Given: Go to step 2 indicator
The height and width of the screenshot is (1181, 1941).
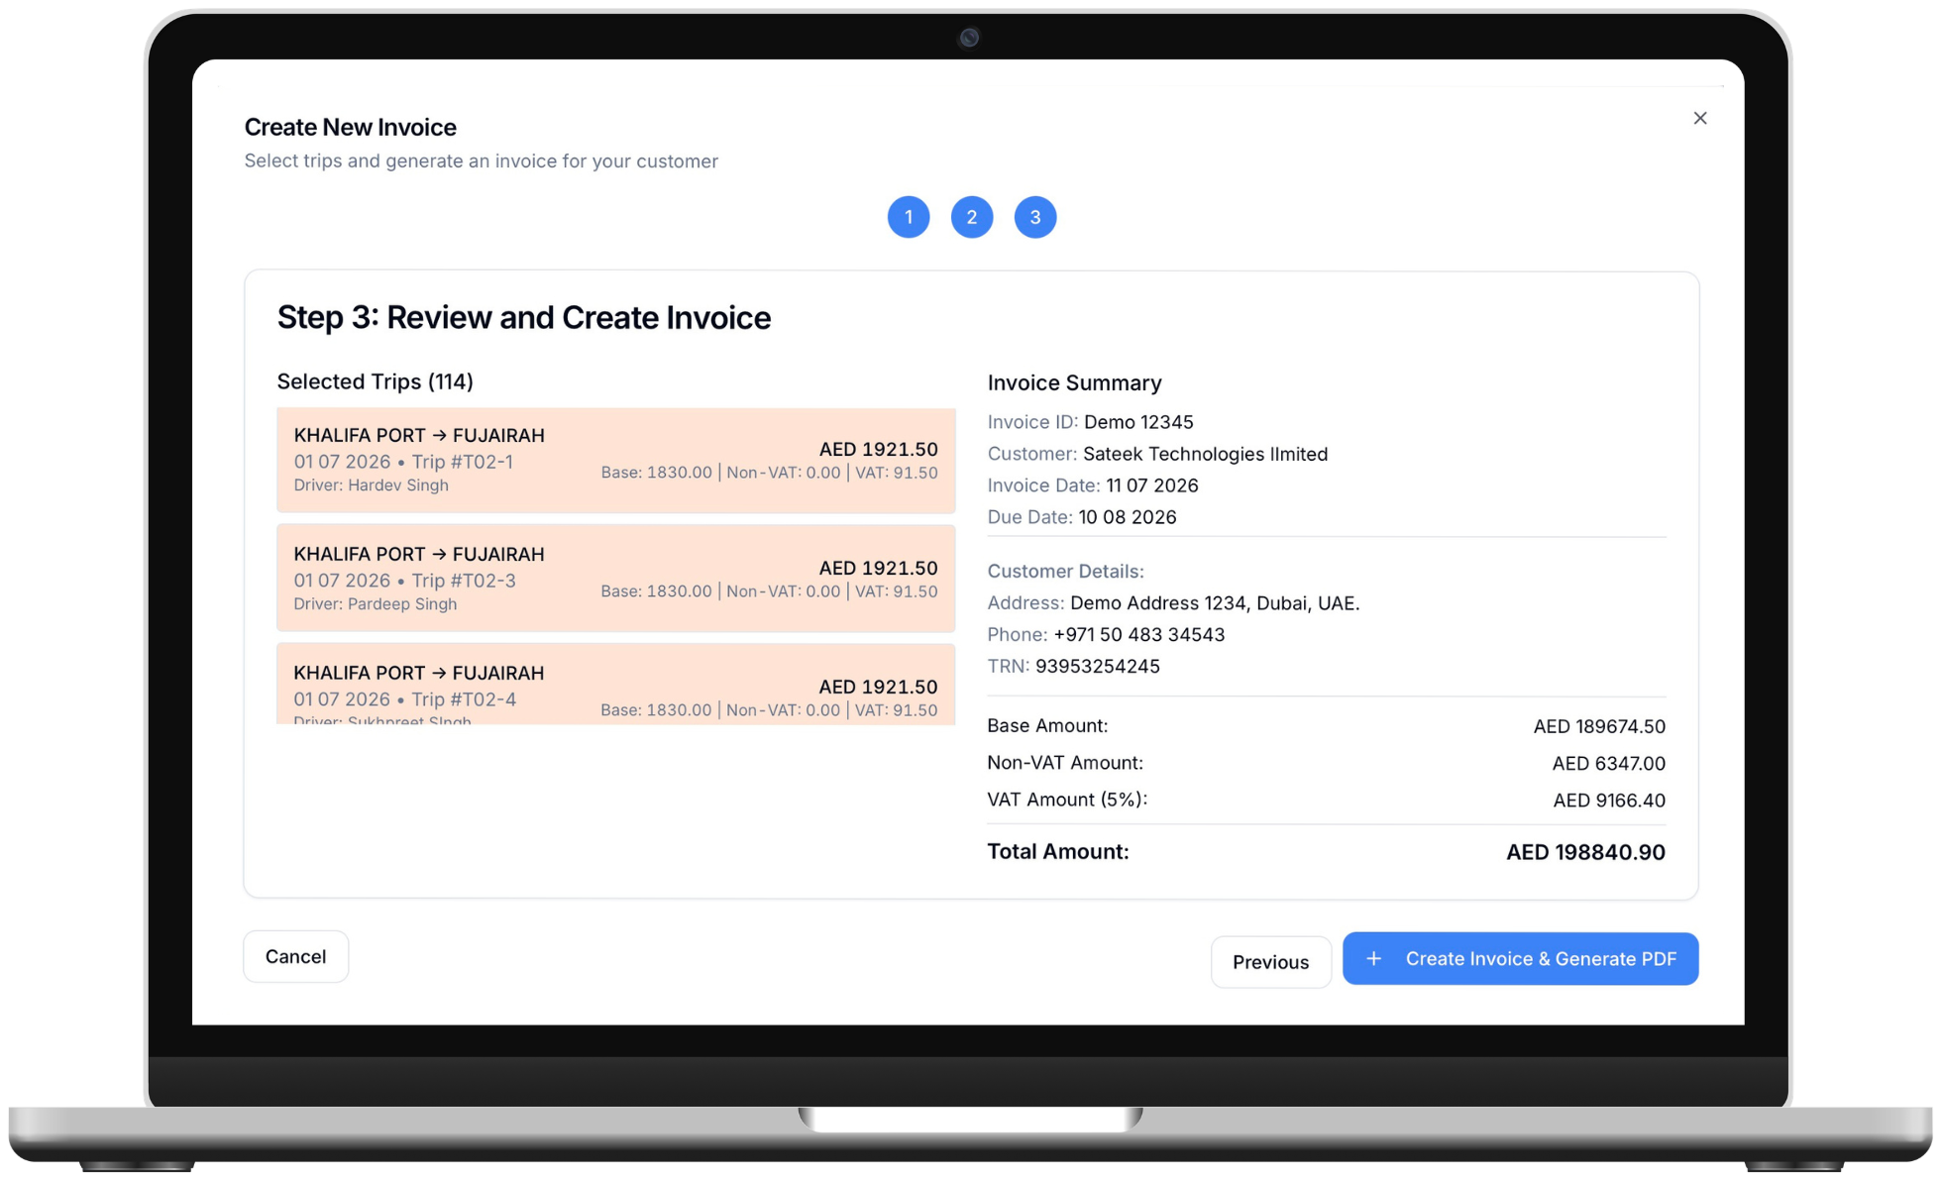Looking at the screenshot, I should [x=971, y=217].
